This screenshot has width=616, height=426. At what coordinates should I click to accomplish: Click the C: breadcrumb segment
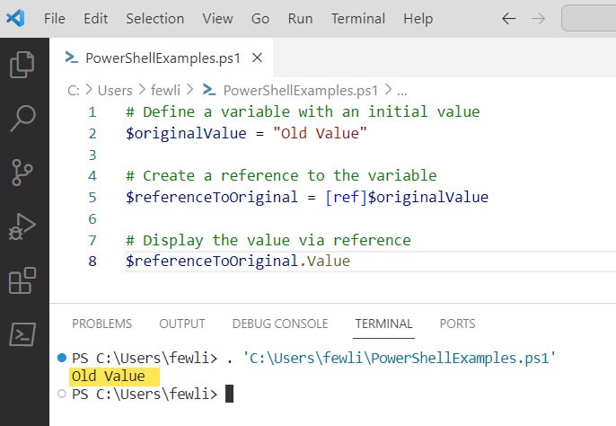(x=74, y=91)
